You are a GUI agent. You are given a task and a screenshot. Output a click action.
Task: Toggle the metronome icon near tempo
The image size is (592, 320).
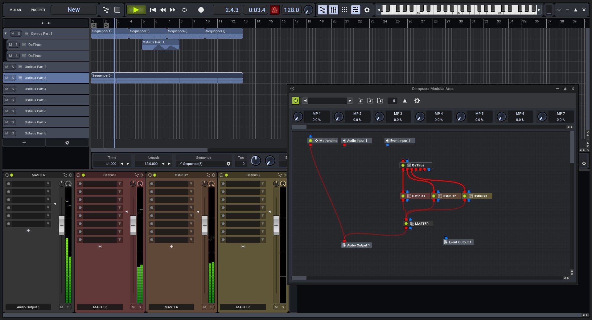(274, 10)
